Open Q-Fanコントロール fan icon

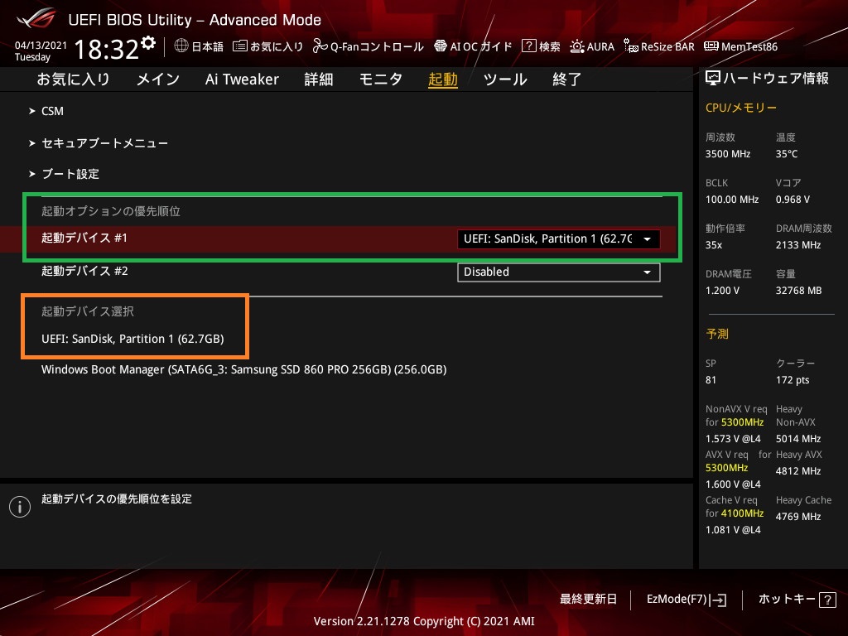pos(320,46)
